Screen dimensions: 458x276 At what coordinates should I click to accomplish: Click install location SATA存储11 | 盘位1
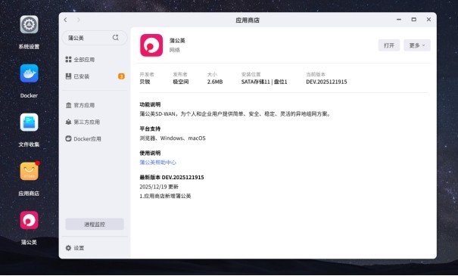click(264, 82)
